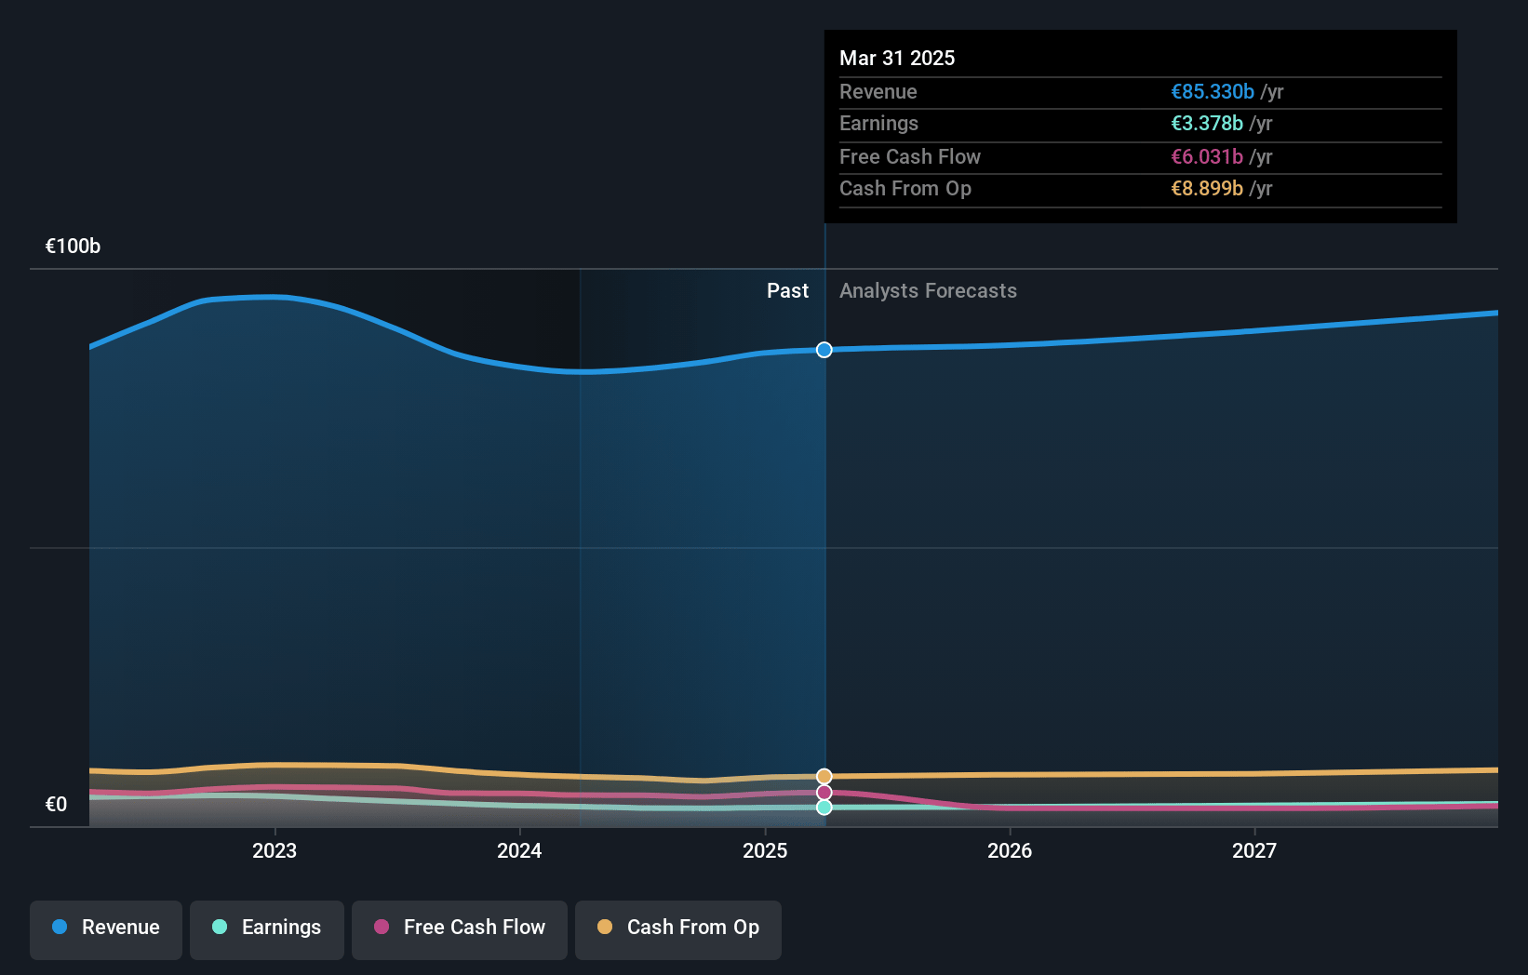1528x975 pixels.
Task: Click the €3.378b earnings value in tooltip
Action: click(1207, 123)
